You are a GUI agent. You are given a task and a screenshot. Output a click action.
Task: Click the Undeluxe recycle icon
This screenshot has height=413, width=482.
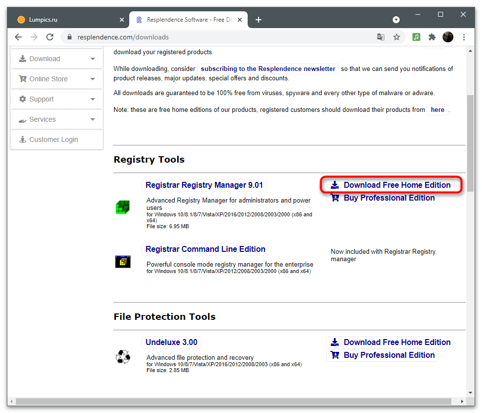123,357
